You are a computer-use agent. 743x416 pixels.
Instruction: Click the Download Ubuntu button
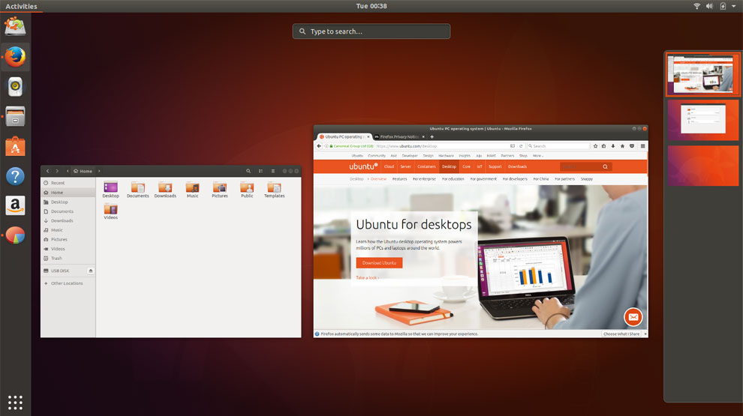point(379,262)
